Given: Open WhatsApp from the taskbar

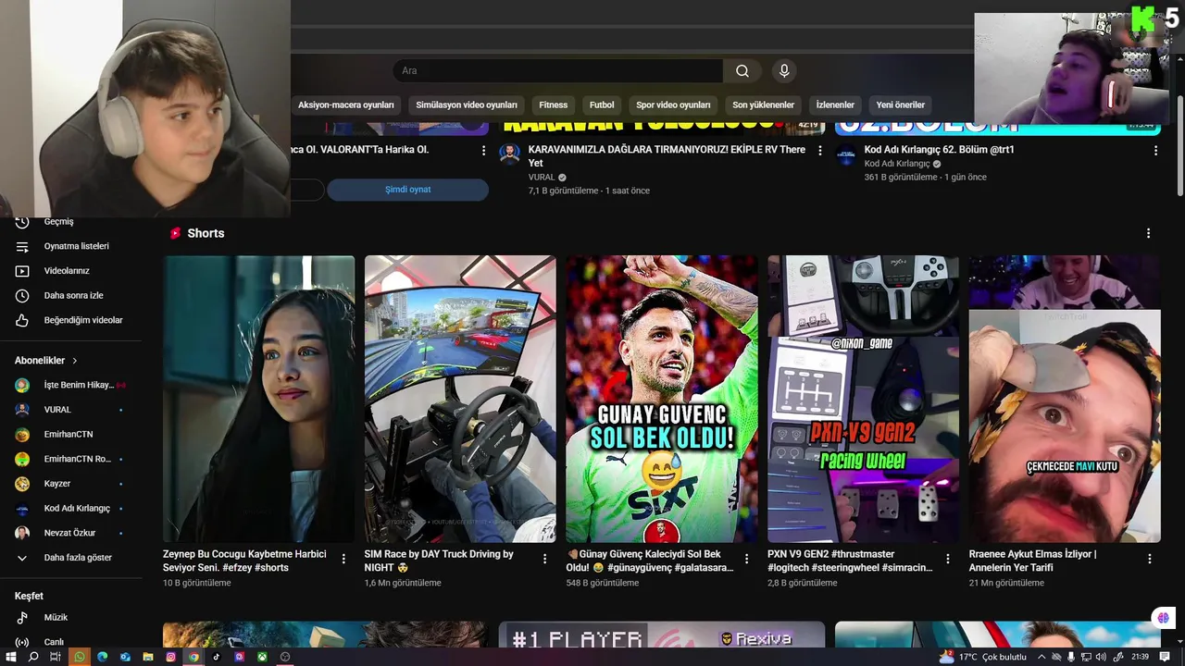Looking at the screenshot, I should [x=80, y=657].
